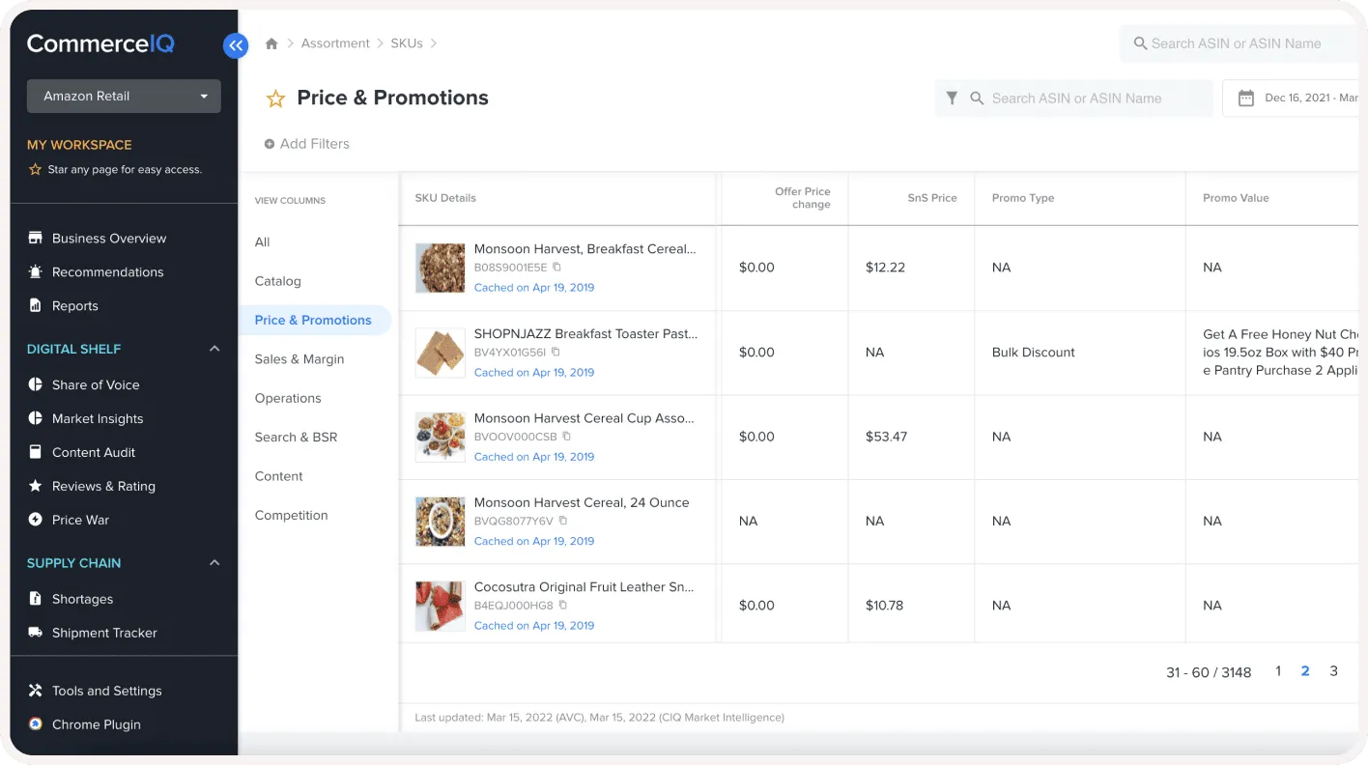1368x765 pixels.
Task: Click the Reviews & Rating star icon
Action: [x=36, y=486]
